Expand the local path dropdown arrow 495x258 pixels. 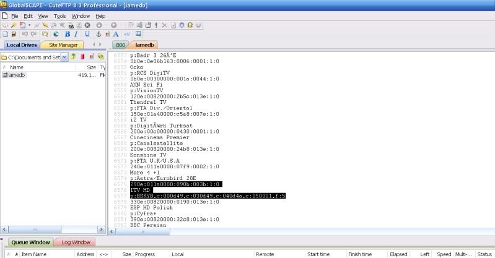[64, 58]
